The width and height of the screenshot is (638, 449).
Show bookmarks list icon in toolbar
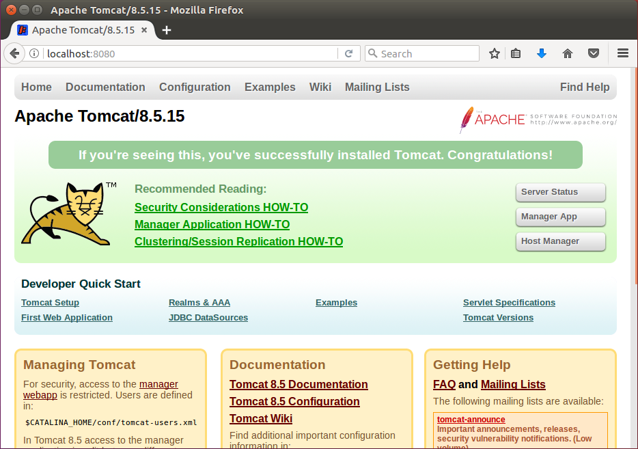(516, 53)
